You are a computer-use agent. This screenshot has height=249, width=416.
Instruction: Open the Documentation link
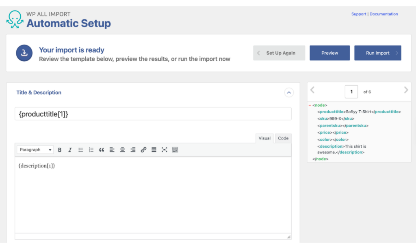click(383, 14)
